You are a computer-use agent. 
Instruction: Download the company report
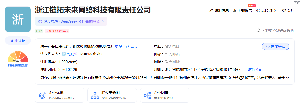[x=235, y=11]
